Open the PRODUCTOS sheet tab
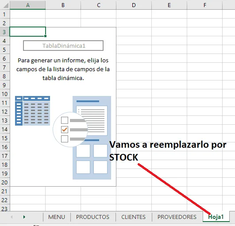This screenshot has width=235, height=226. (x=93, y=217)
